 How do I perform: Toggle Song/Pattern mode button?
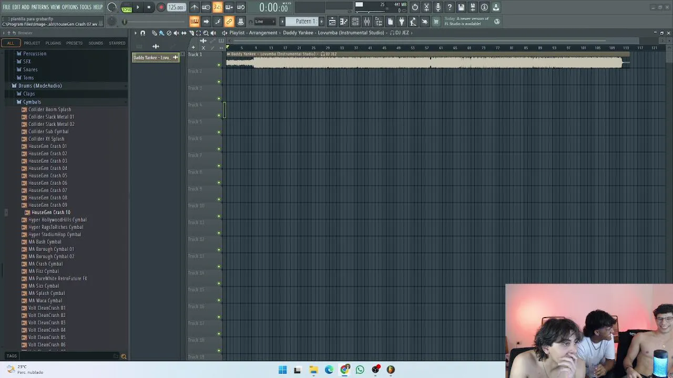(x=127, y=7)
